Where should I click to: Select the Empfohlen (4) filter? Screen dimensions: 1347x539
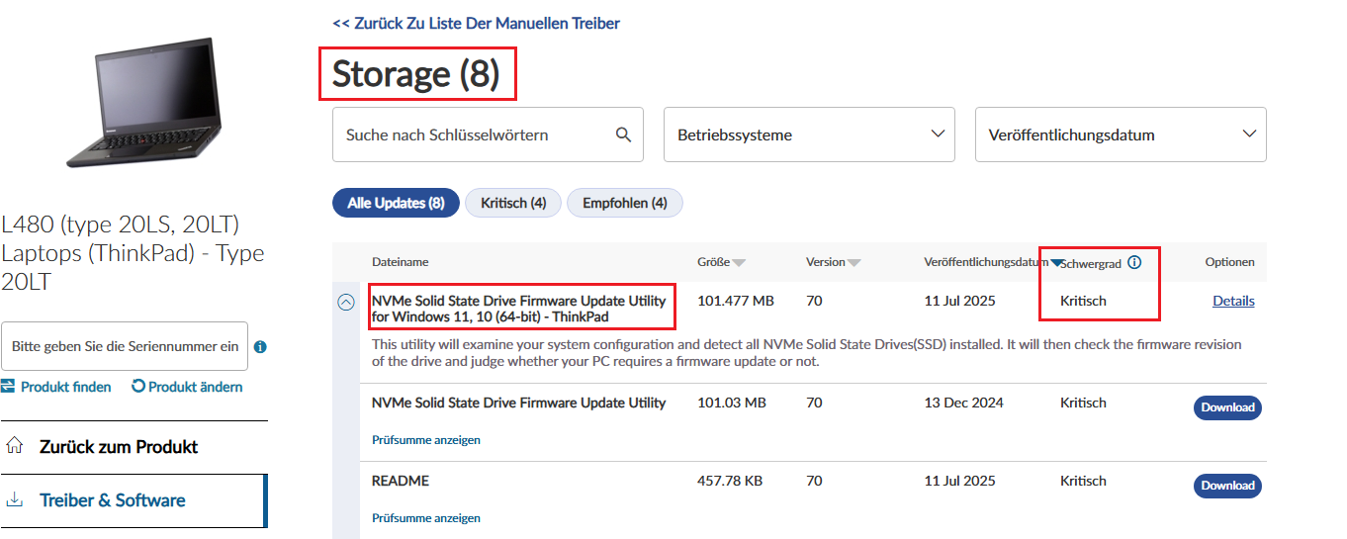[x=625, y=203]
